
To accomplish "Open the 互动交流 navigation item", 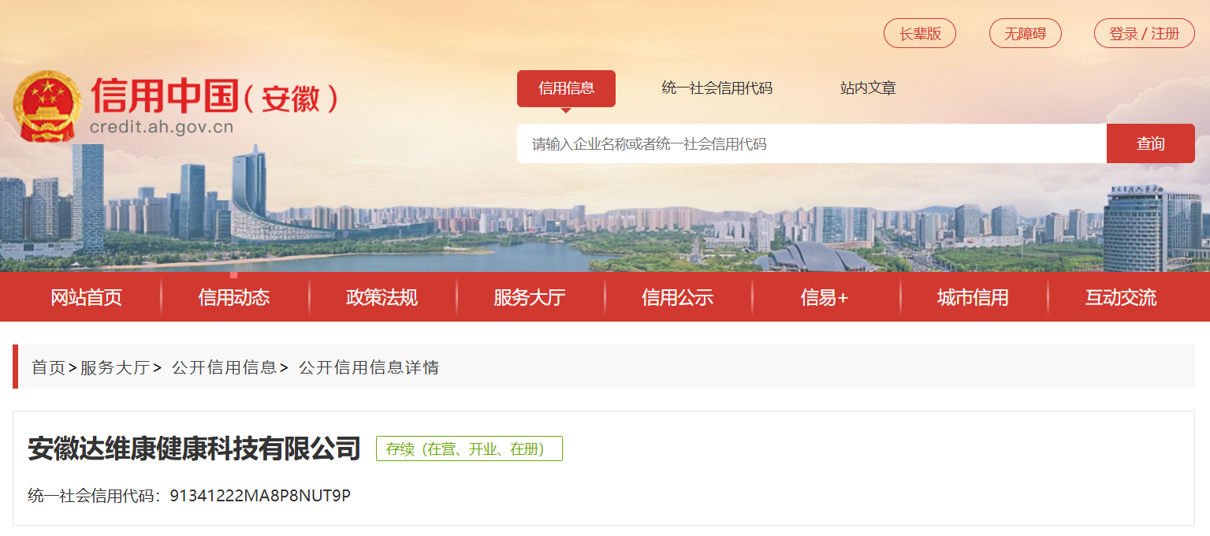I will tap(1121, 297).
